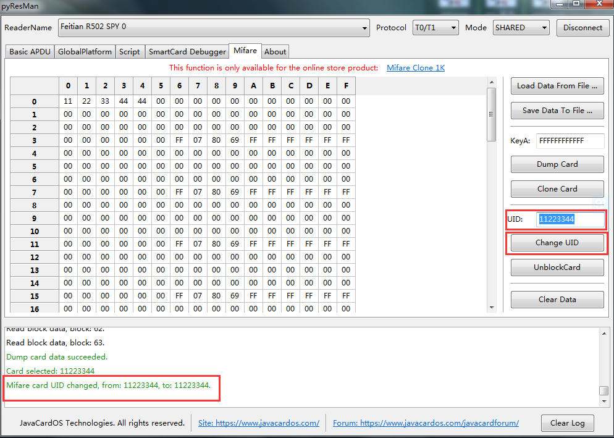614x438 pixels.
Task: Focus the KeyA input field
Action: 570,141
